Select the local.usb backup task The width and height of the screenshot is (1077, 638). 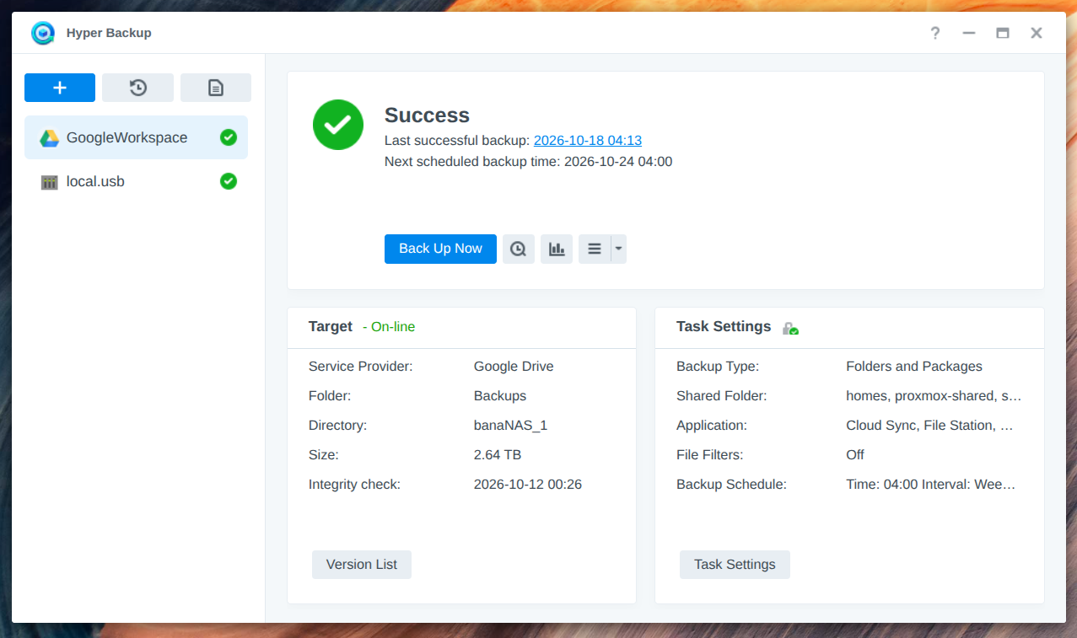136,181
